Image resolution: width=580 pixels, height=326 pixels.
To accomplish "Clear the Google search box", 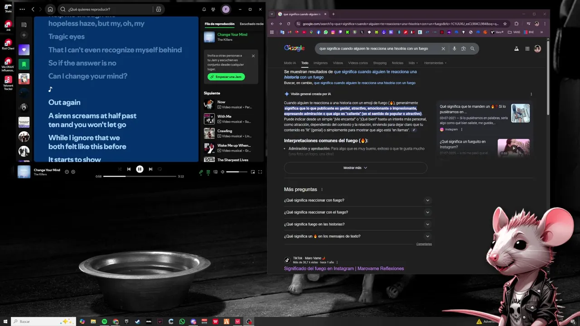I will (443, 48).
